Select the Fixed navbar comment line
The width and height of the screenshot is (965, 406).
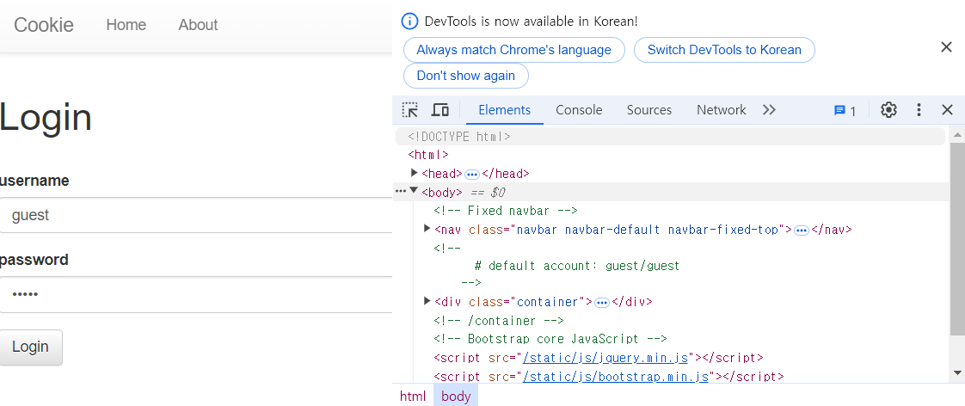click(x=505, y=211)
